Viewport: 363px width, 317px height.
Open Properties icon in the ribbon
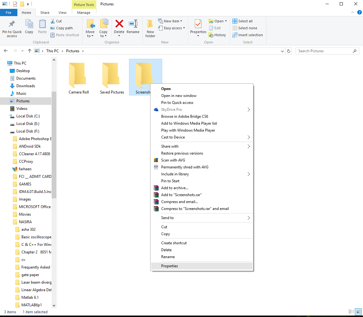[198, 24]
